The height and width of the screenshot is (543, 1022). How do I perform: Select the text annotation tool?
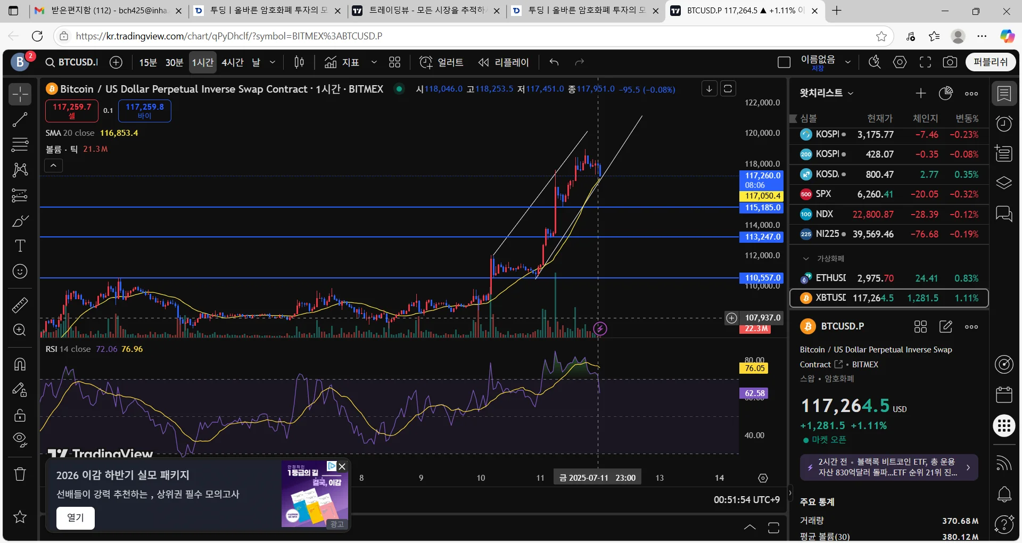click(20, 246)
